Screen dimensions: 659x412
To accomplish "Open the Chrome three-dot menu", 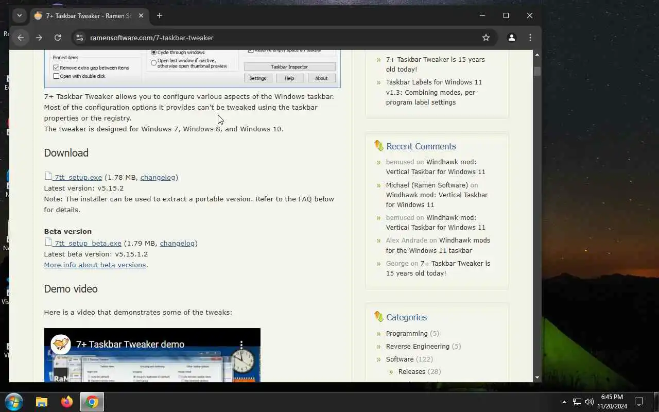I will (x=530, y=38).
